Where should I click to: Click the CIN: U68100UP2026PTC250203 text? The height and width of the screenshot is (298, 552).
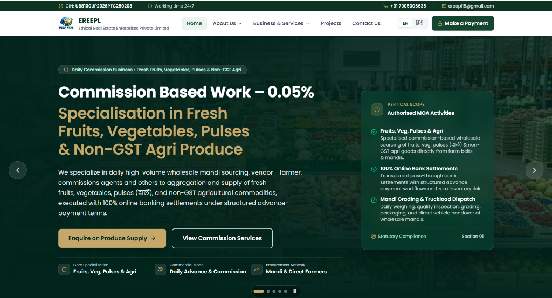[x=99, y=6]
